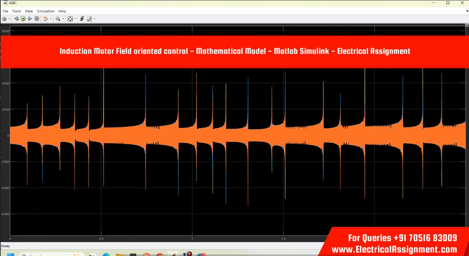Expand dropdown arrow beside Scale Axes icon
Screen dimensions: 469x256
click(75, 19)
